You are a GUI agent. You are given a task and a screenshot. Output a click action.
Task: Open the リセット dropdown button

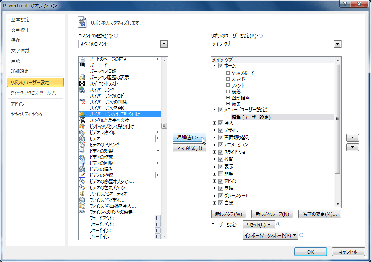(x=259, y=225)
